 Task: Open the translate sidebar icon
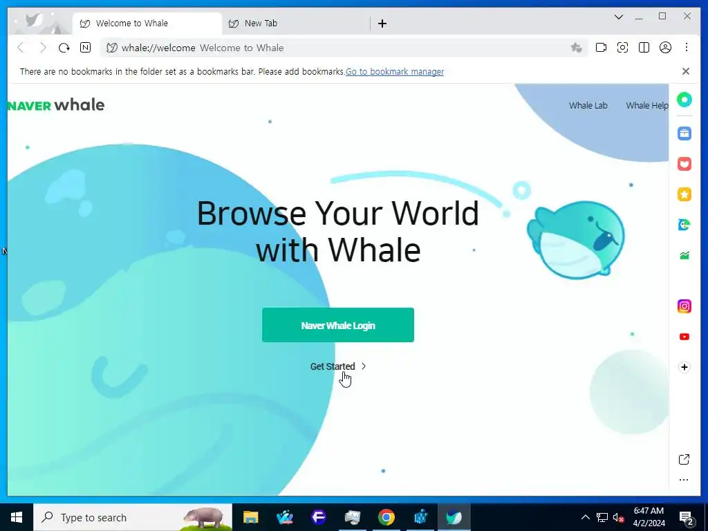coord(684,225)
